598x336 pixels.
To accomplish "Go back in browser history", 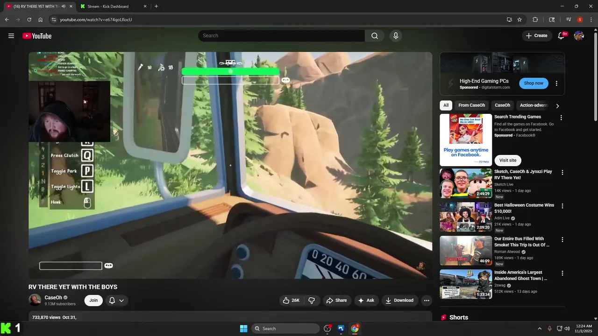I will point(7,20).
